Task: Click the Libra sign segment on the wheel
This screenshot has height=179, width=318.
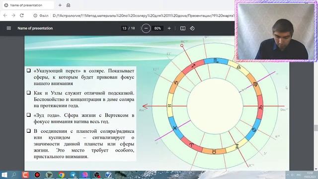Action: [238, 67]
